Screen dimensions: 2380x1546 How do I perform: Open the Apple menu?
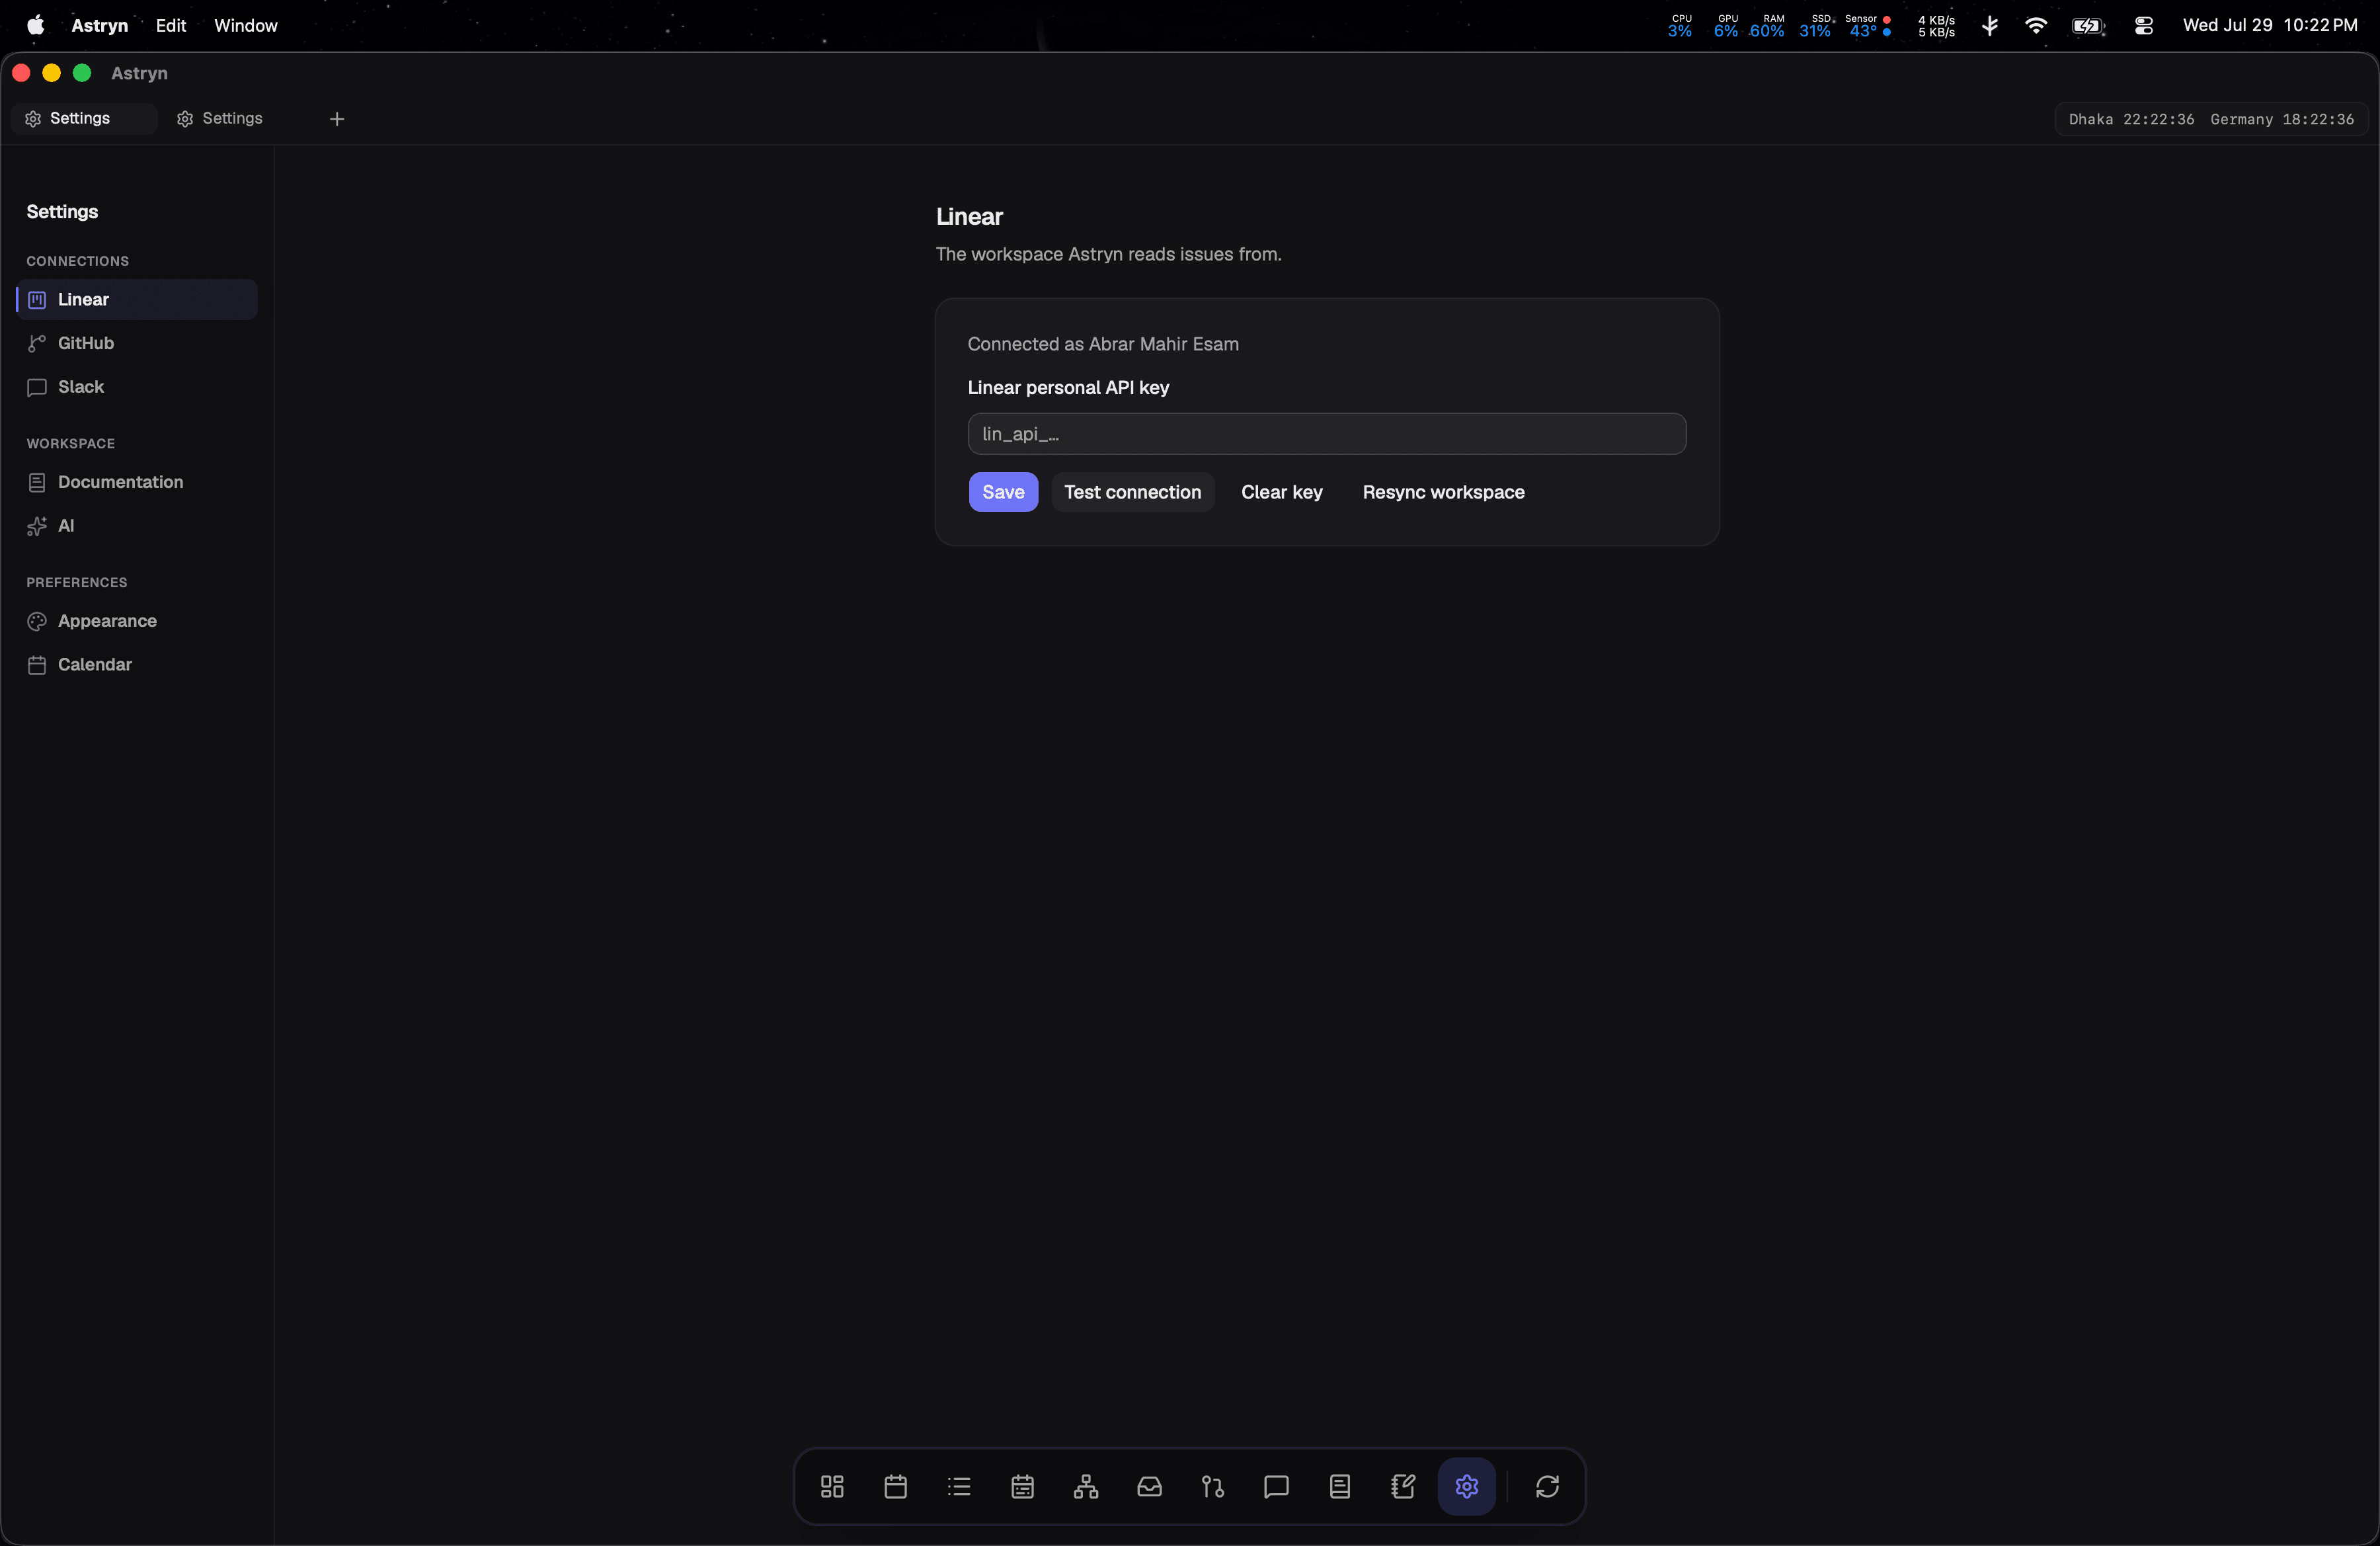click(x=36, y=25)
